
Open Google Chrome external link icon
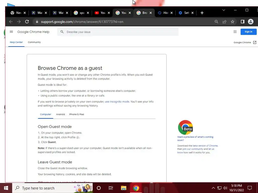pos(255,42)
